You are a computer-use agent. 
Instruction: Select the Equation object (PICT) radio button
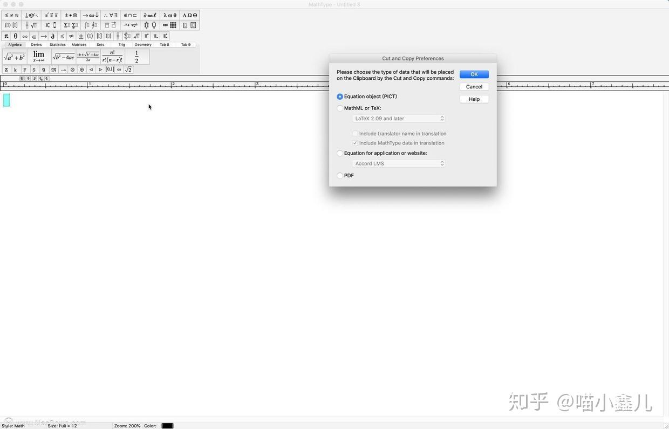[x=340, y=96]
